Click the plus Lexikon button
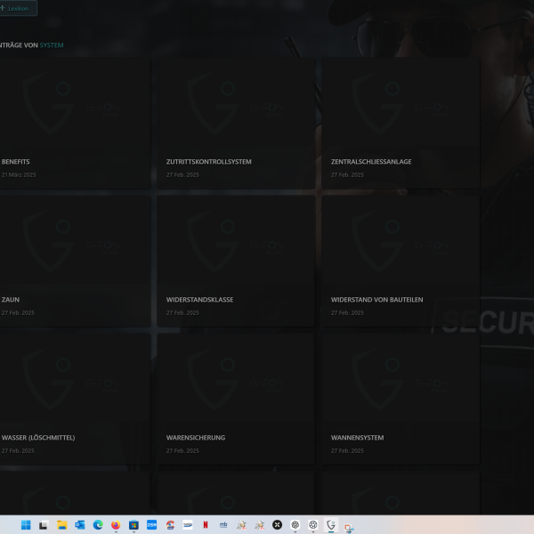 [16, 8]
